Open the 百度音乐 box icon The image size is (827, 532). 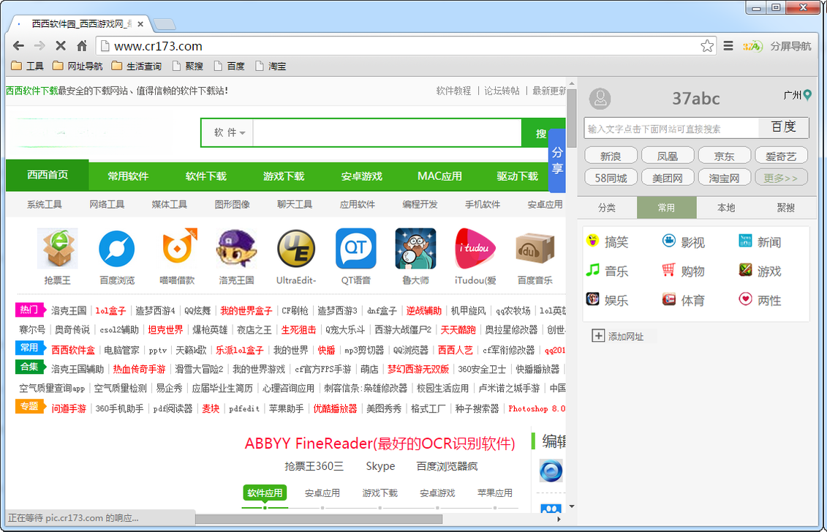(x=535, y=249)
